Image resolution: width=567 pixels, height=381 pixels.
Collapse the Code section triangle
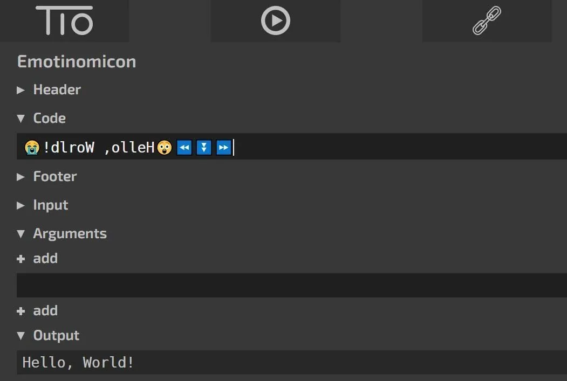tap(21, 119)
